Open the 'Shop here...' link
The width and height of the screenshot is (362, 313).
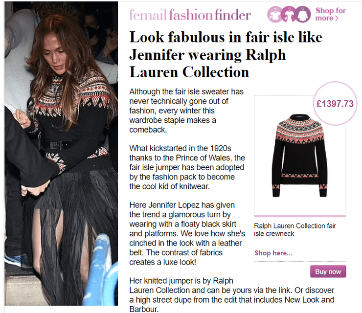(x=273, y=253)
